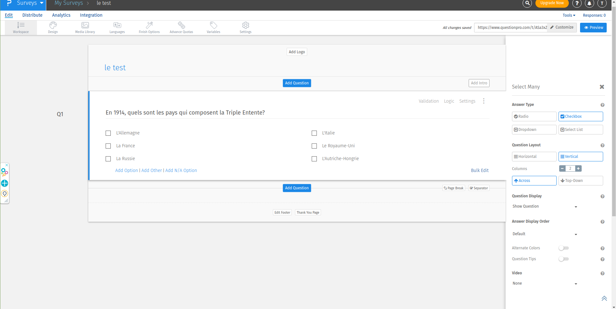Image resolution: width=616 pixels, height=309 pixels.
Task: Check the La France option
Action: point(108,146)
